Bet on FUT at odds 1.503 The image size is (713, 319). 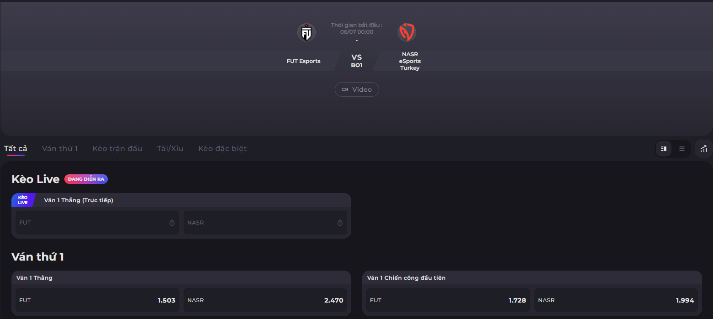97,300
